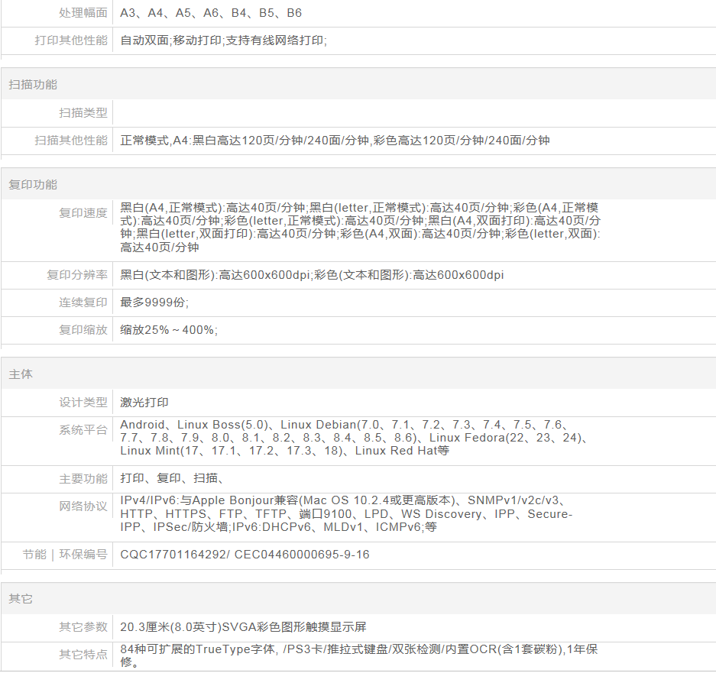
Task: Click the 复印分辨率 row label
Action: pyautogui.click(x=77, y=275)
